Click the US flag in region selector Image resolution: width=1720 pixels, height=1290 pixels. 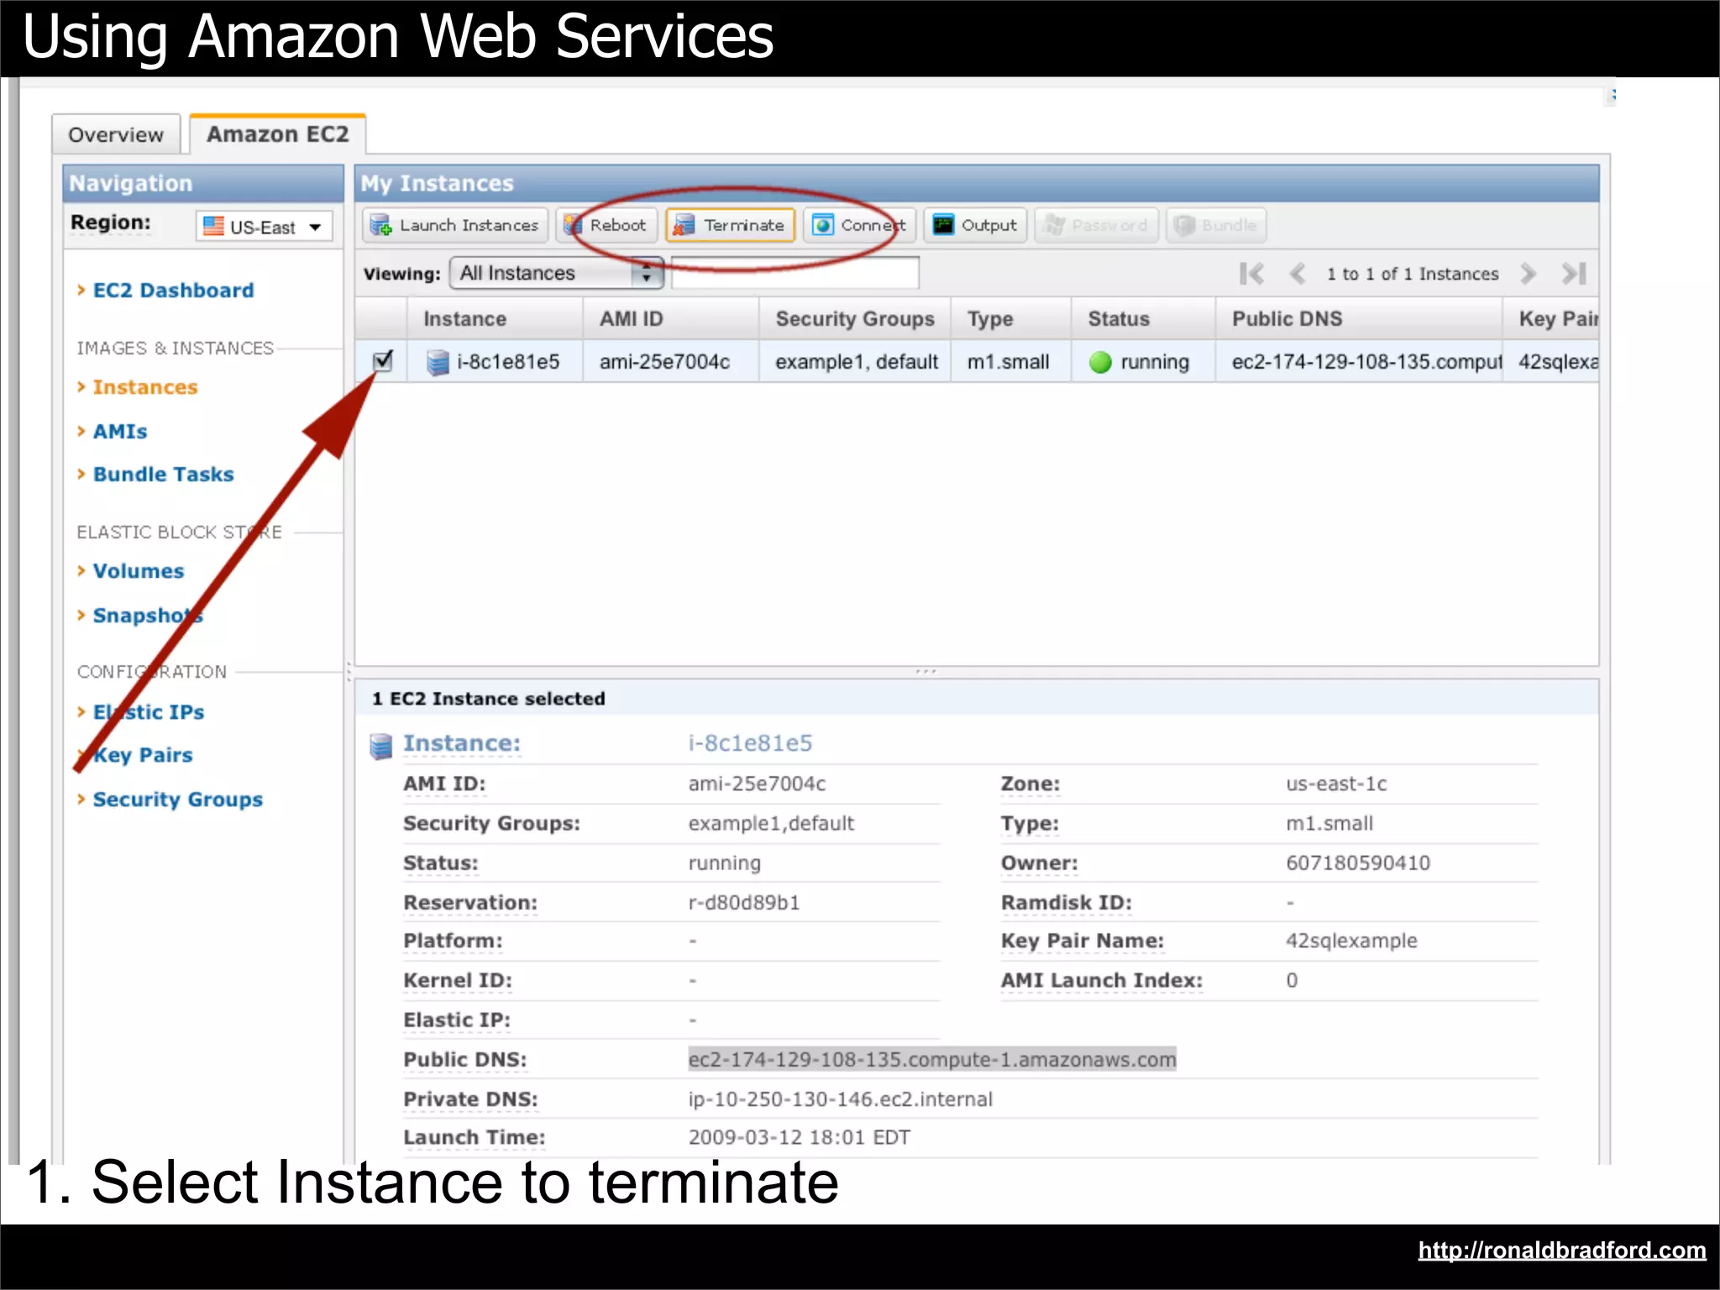tap(214, 226)
